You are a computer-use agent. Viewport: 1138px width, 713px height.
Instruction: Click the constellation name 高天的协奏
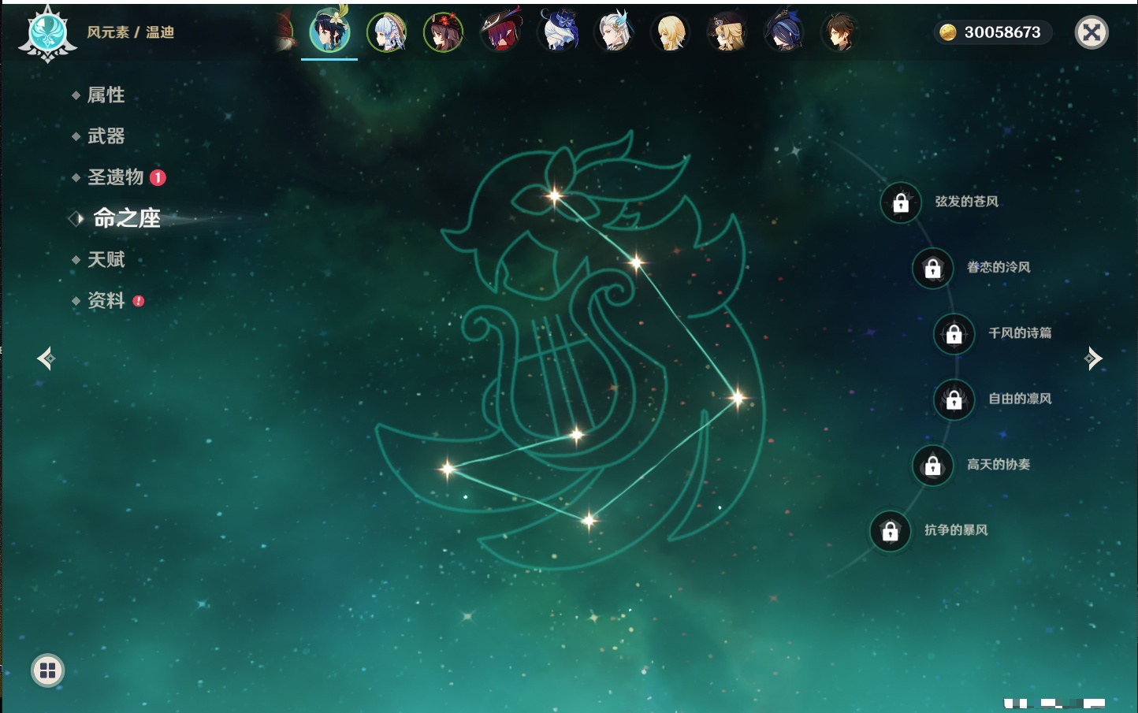point(999,464)
